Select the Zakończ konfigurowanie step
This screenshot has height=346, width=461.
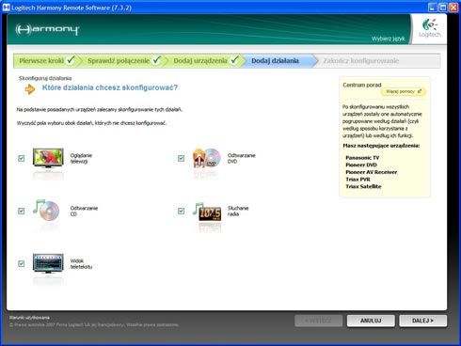pos(361,61)
